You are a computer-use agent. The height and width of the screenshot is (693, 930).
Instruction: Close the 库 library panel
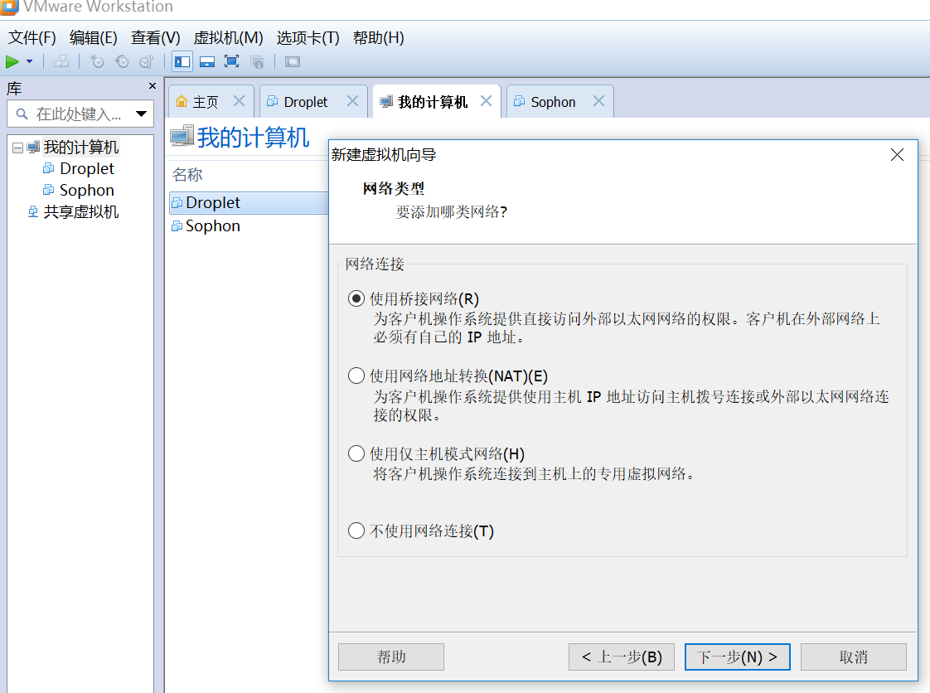153,86
